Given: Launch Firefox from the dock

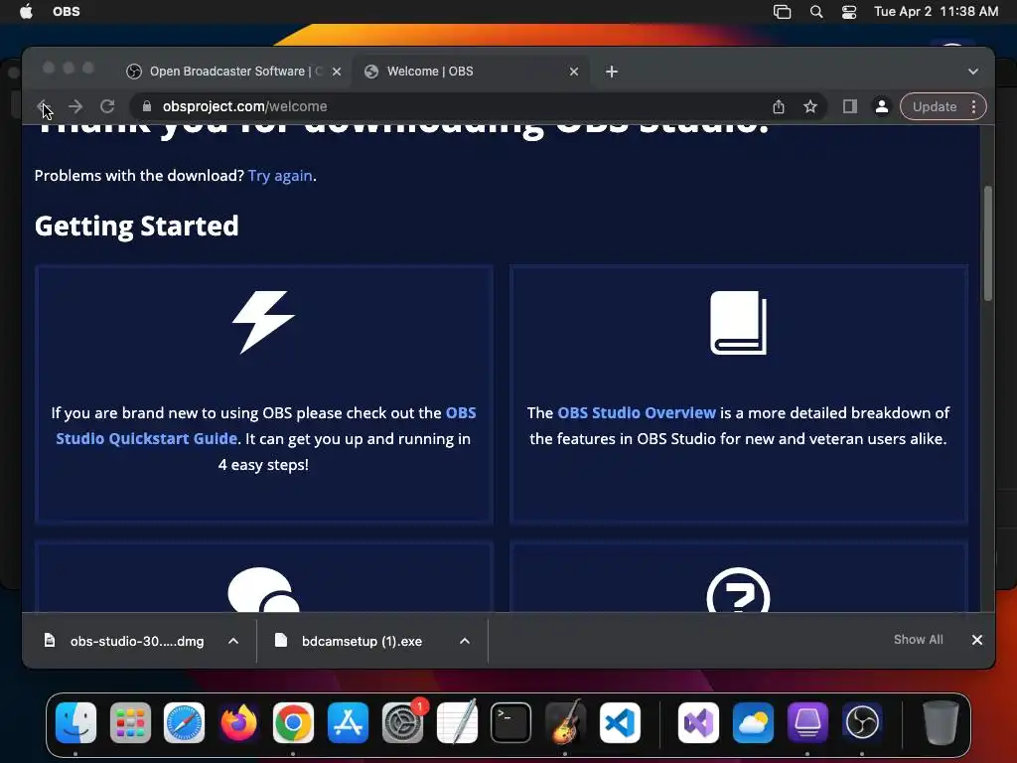Looking at the screenshot, I should coord(238,723).
